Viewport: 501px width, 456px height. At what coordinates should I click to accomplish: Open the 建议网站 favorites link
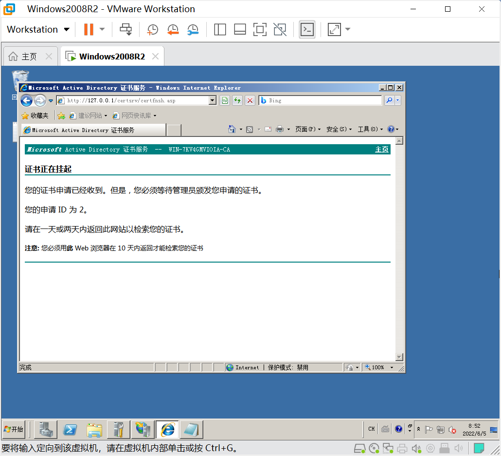(88, 115)
